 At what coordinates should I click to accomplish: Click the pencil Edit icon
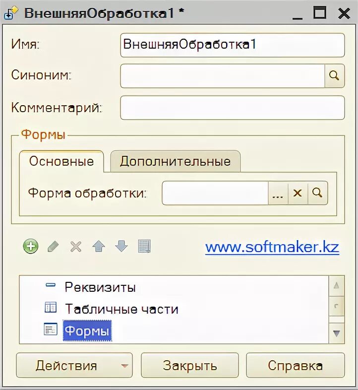point(53,247)
